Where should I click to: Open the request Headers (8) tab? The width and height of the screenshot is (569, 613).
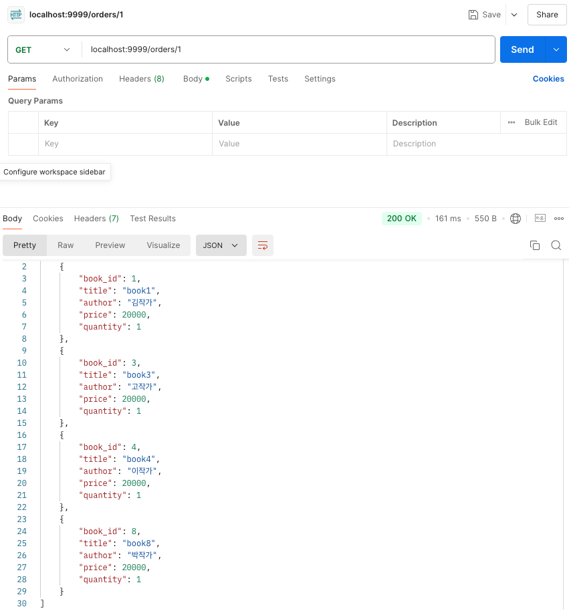point(142,79)
